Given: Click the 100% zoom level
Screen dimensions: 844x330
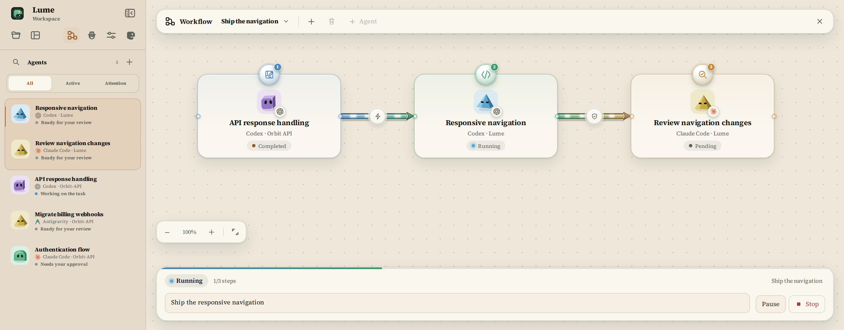Looking at the screenshot, I should click(189, 232).
